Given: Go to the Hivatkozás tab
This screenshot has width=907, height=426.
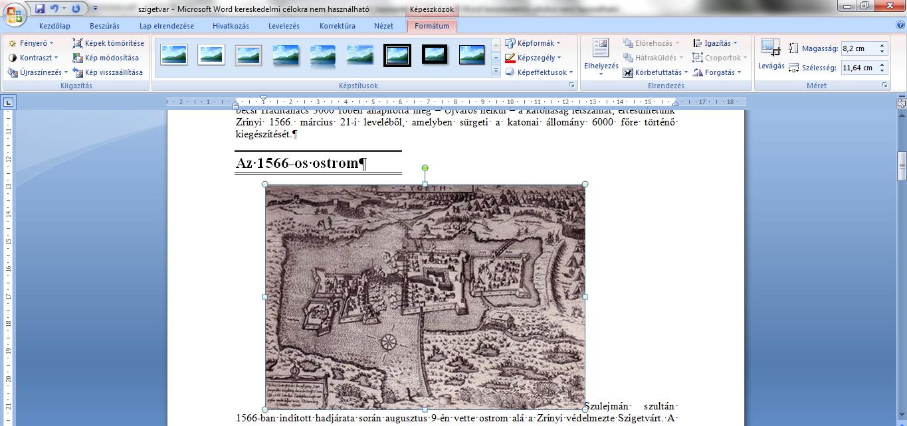Looking at the screenshot, I should tap(231, 26).
